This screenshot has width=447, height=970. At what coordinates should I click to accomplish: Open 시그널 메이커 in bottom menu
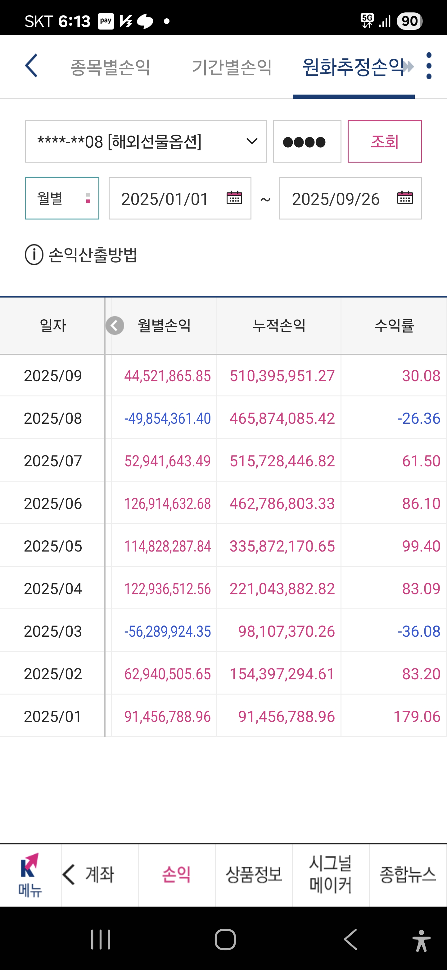(331, 875)
